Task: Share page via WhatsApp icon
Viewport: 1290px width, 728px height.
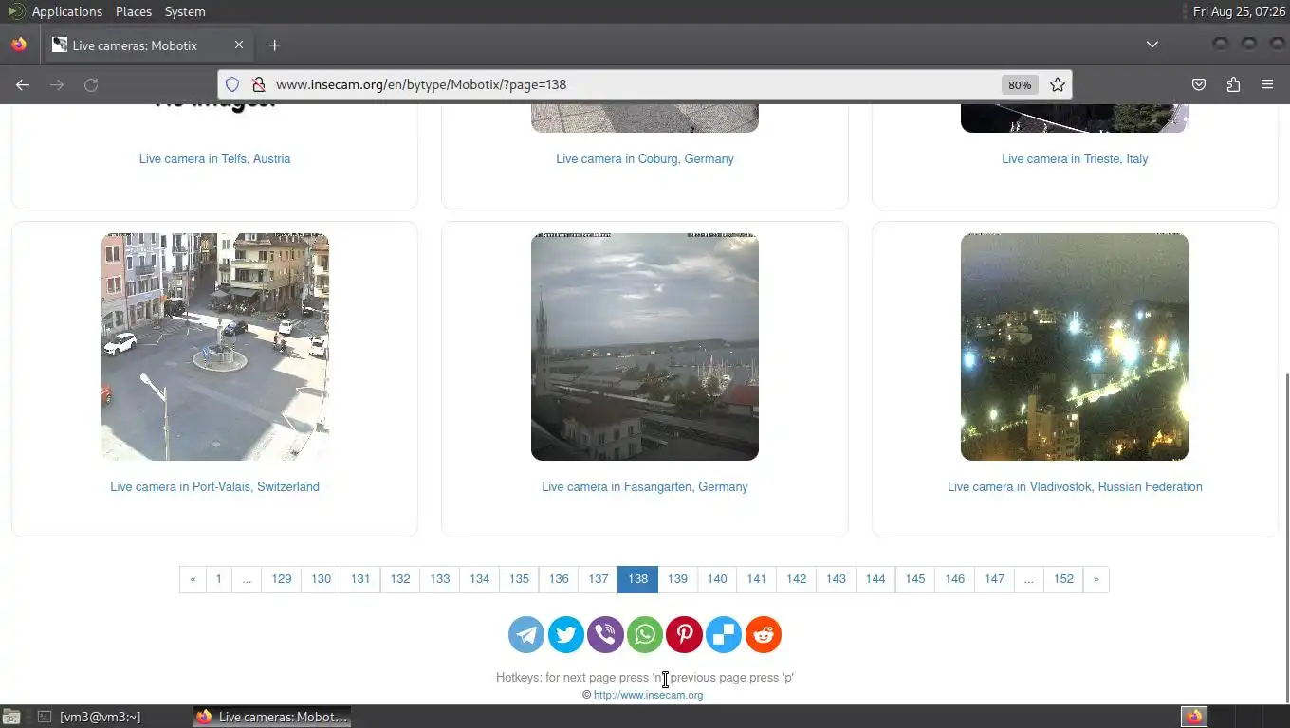Action: [x=645, y=635]
